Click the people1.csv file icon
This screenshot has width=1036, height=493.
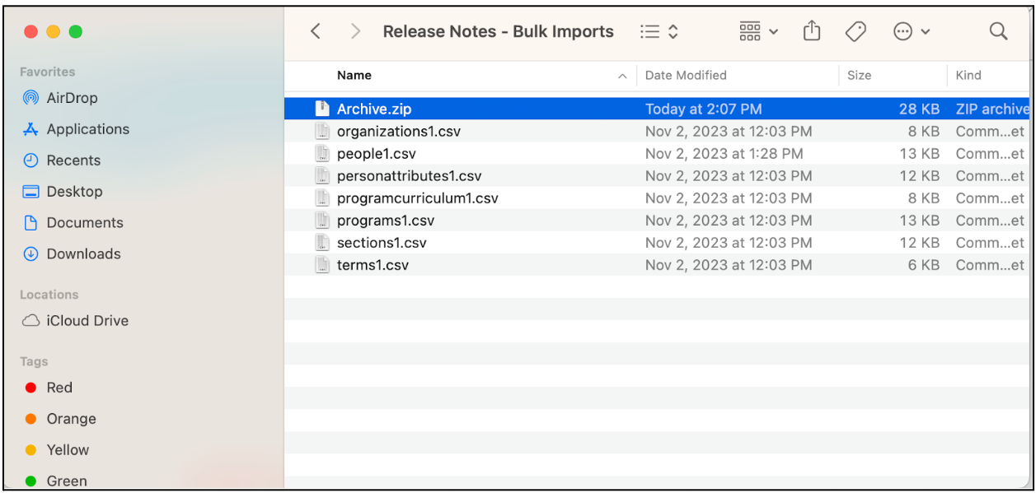[322, 153]
